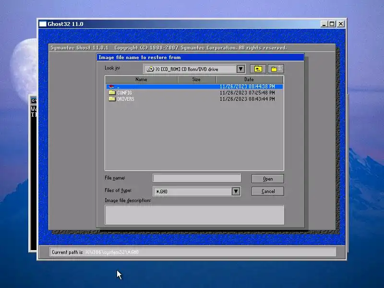384x288 pixels.
Task: Click Ghost32 title bar window icon
Action: 43,24
